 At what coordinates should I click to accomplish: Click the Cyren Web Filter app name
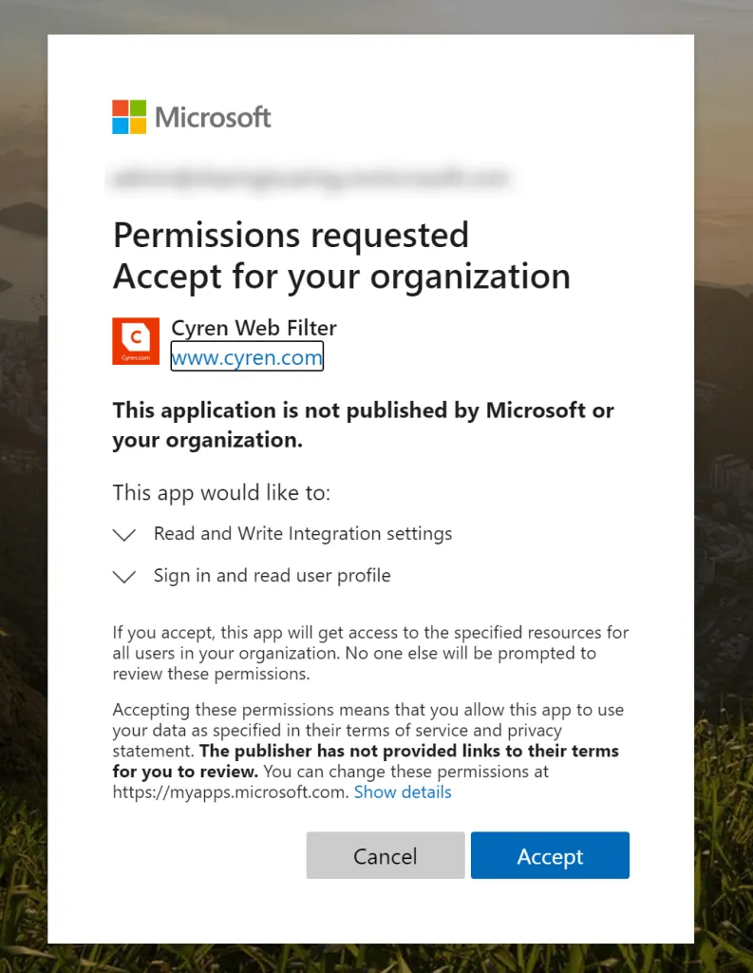pyautogui.click(x=254, y=328)
